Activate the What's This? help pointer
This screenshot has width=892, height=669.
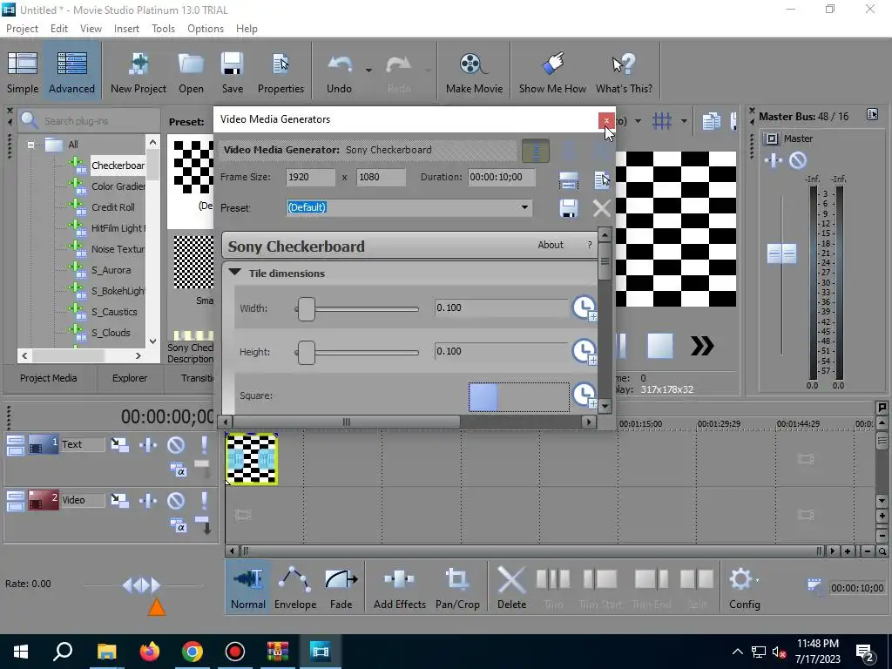(x=624, y=71)
